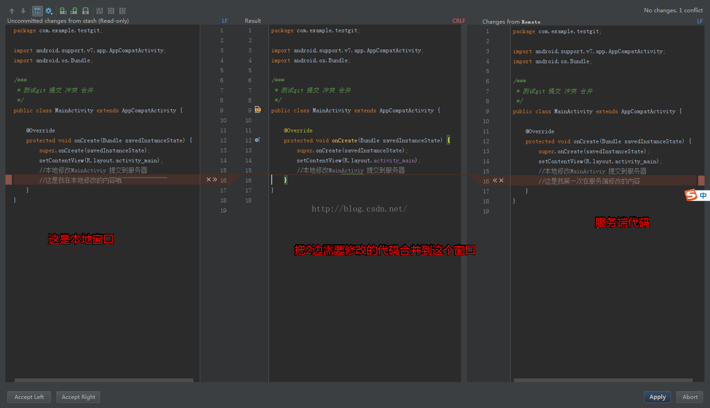Go to next difference arrow icon
The height and width of the screenshot is (408, 710).
tap(23, 11)
